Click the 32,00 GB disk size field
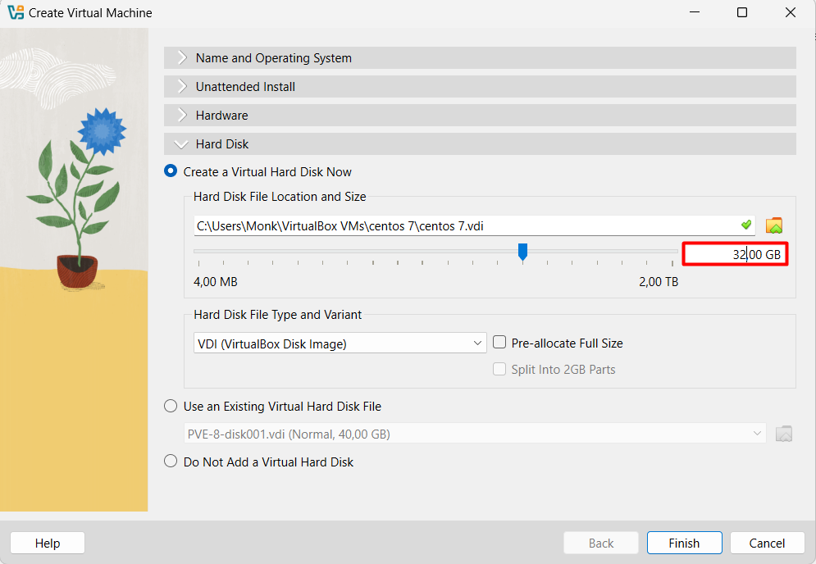Image resolution: width=816 pixels, height=564 pixels. click(735, 255)
